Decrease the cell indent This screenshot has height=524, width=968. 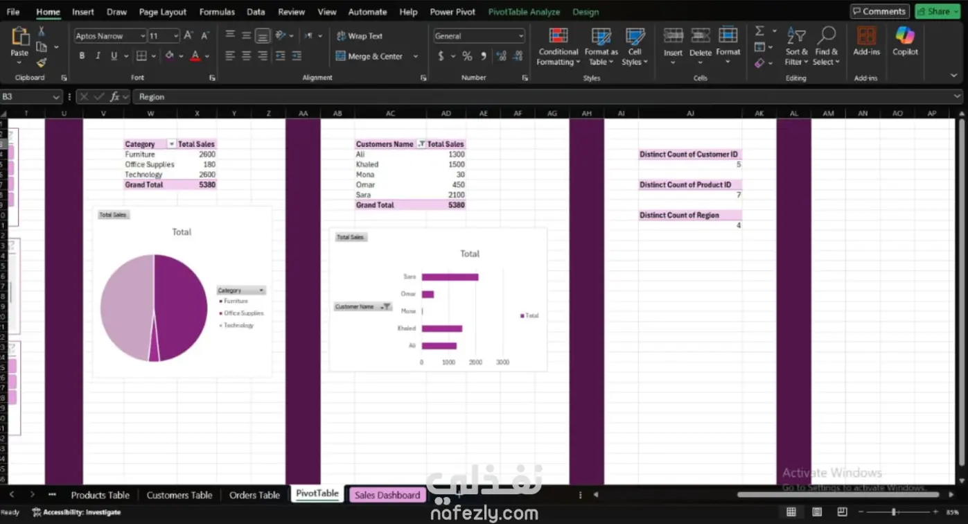pos(281,56)
